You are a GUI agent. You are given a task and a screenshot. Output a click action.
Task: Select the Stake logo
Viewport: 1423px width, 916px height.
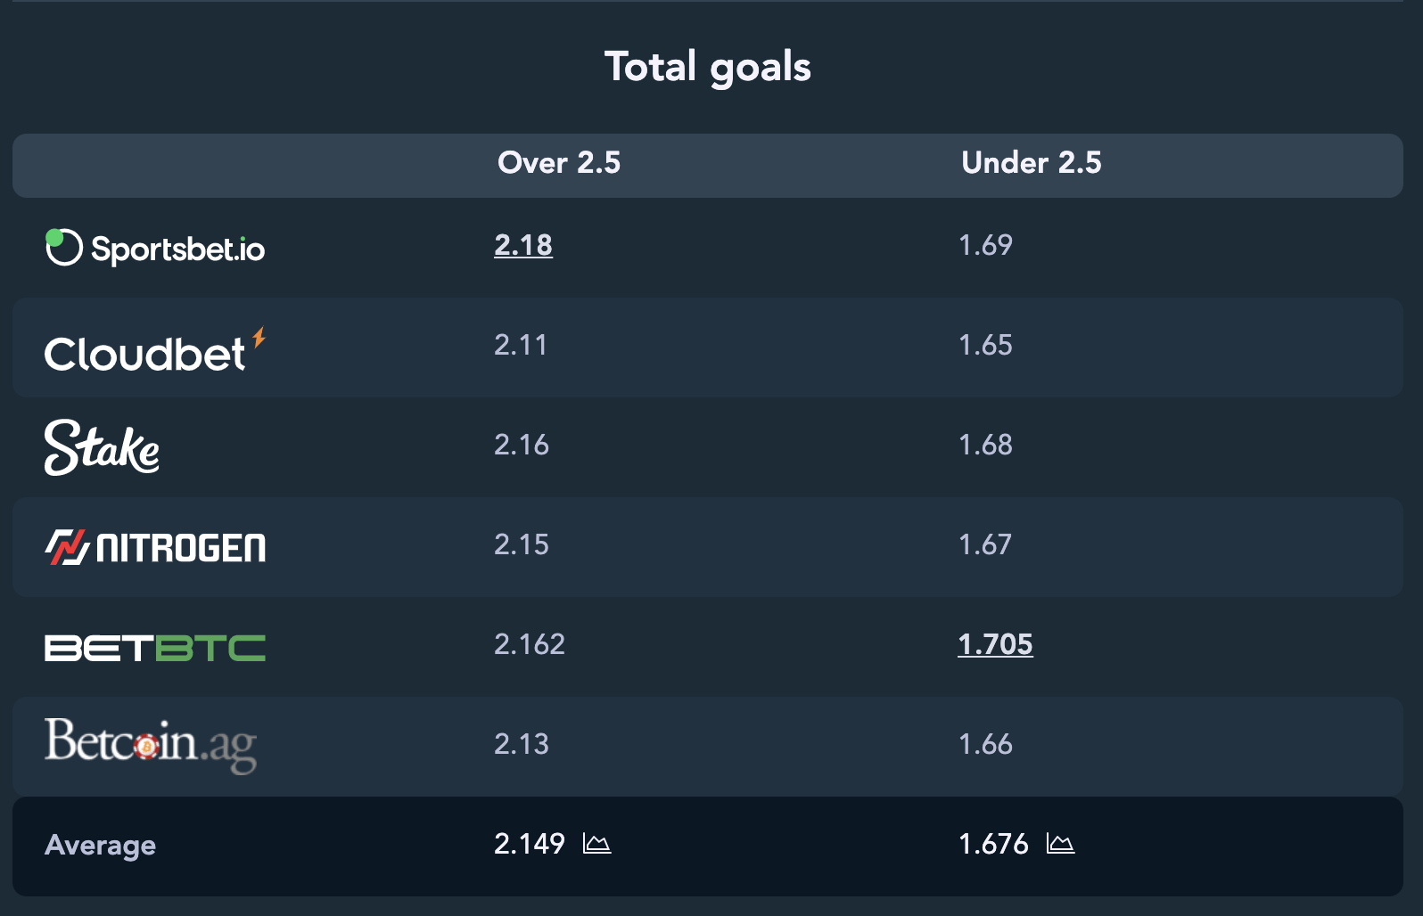pyautogui.click(x=103, y=447)
